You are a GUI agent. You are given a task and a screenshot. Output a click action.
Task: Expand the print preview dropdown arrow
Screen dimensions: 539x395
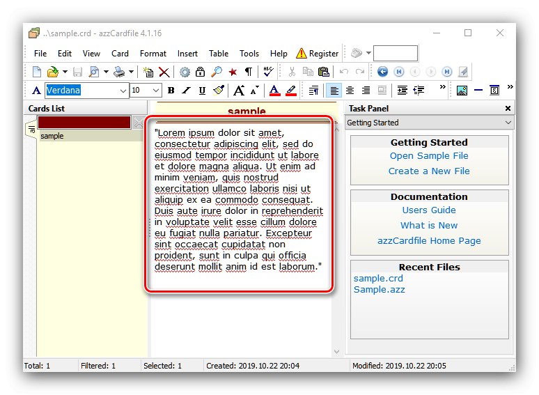(x=106, y=72)
